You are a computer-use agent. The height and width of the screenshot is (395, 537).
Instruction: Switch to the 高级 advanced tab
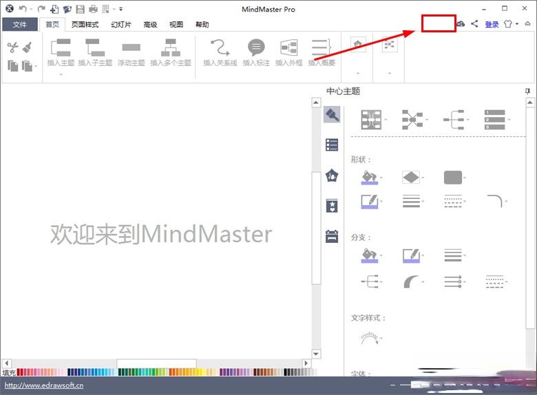coord(150,24)
